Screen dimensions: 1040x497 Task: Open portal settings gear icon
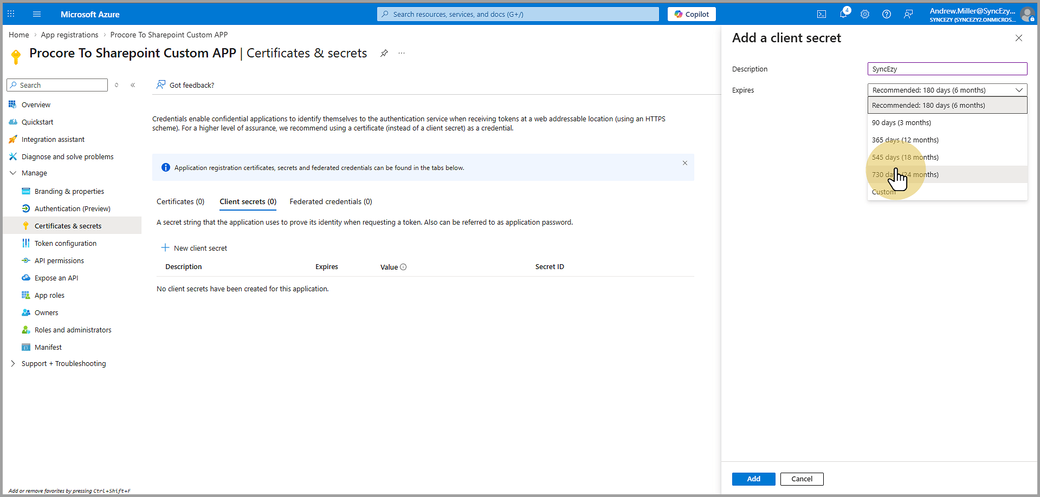tap(865, 14)
